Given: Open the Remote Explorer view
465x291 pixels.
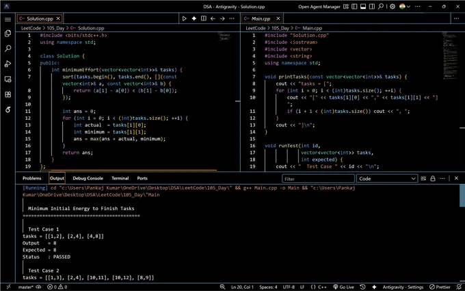Looking at the screenshot, I should pyautogui.click(x=8, y=79).
